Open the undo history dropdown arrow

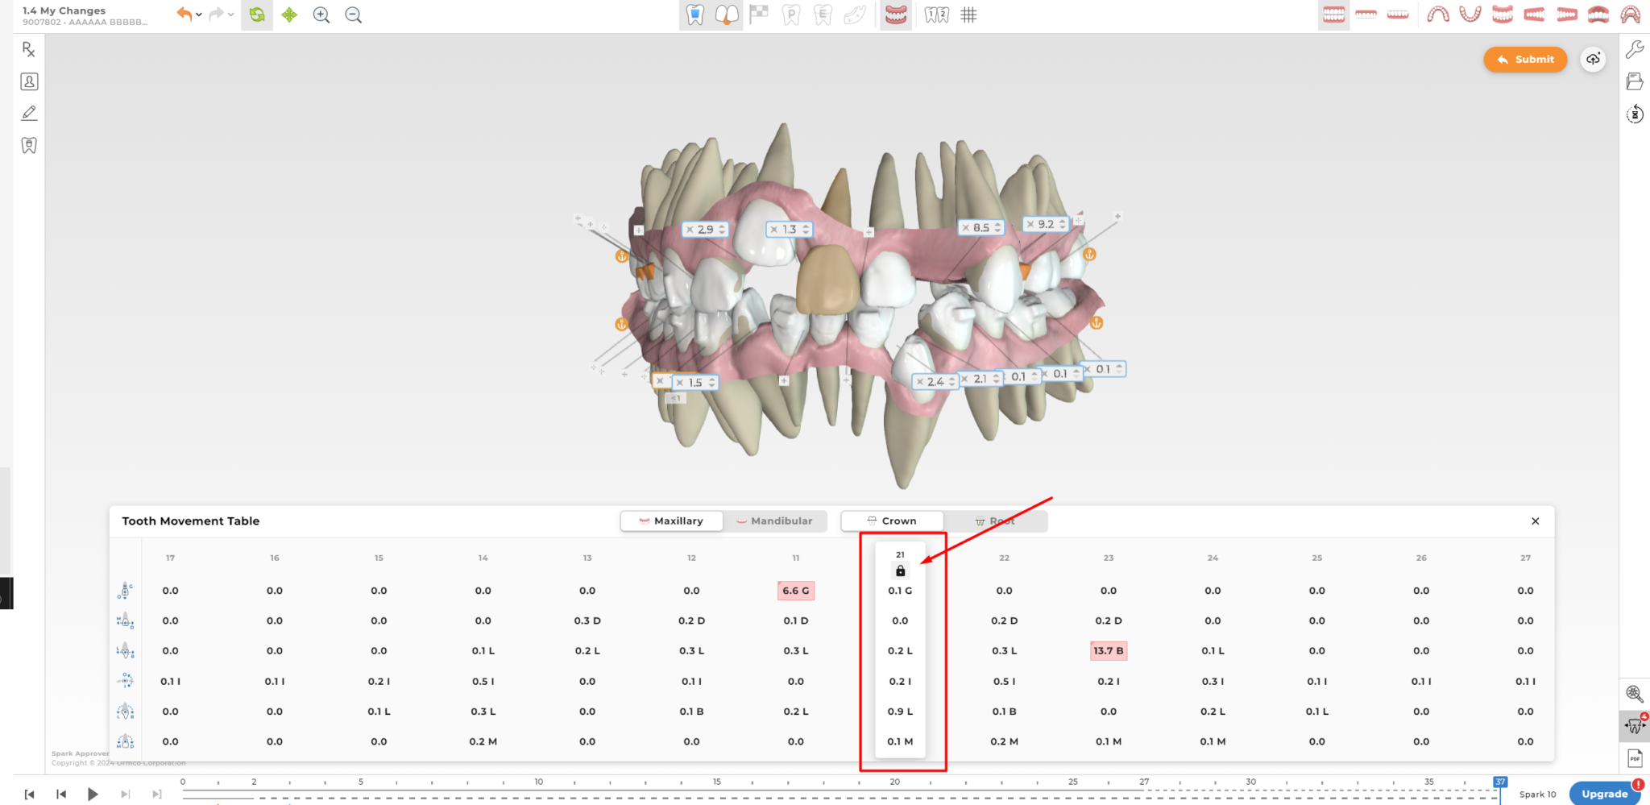click(199, 15)
